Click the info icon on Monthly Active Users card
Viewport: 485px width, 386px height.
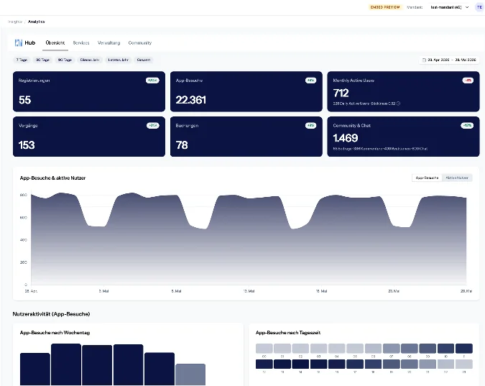[398, 104]
